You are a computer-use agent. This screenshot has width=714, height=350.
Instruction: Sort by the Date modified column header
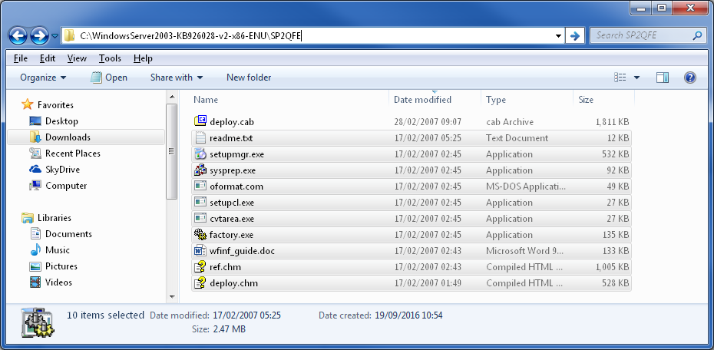coord(422,100)
